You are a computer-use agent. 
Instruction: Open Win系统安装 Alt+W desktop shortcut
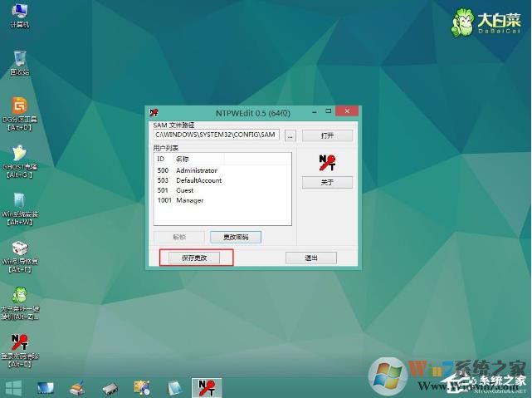[x=19, y=209]
